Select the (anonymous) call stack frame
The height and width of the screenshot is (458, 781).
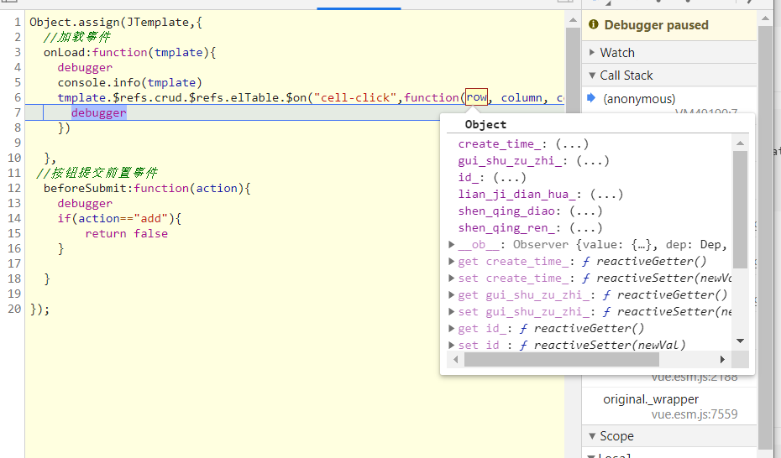[x=638, y=99]
